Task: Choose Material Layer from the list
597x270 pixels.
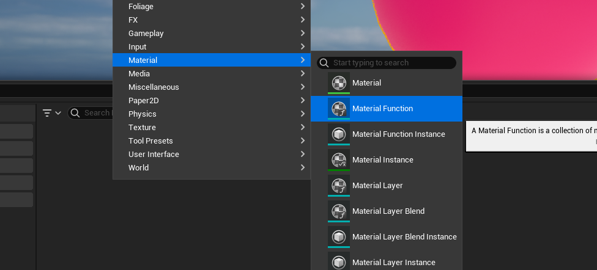Action: 387,186
